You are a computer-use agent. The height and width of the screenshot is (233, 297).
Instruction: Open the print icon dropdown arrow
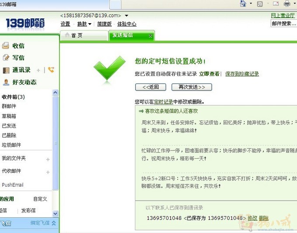[295, 3]
